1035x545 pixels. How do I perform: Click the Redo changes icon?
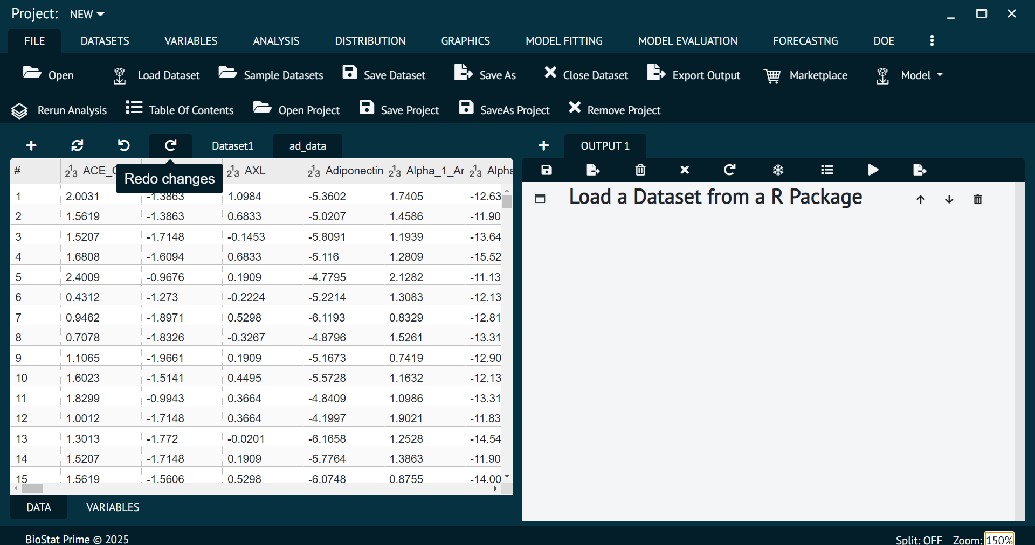click(x=170, y=145)
